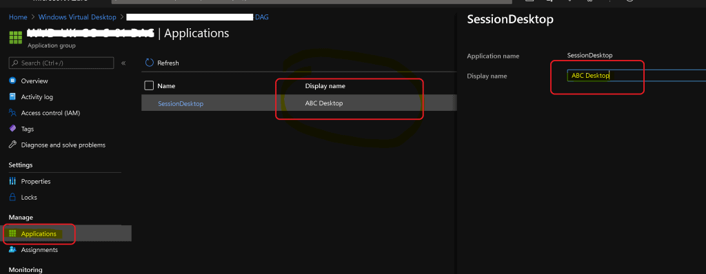Viewport: 706px width, 274px height.
Task: Click the Locks padlock icon
Action: click(x=12, y=197)
